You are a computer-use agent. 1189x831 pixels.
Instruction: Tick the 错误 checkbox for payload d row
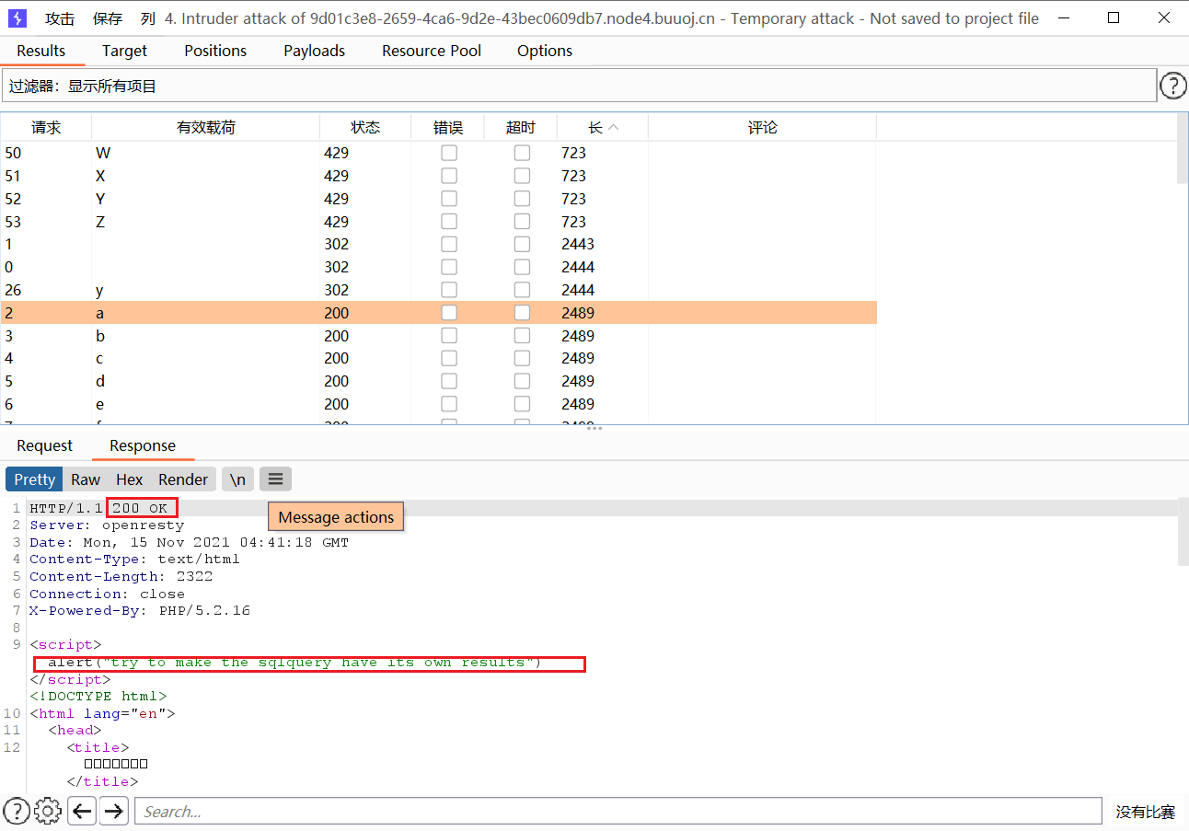coord(449,381)
